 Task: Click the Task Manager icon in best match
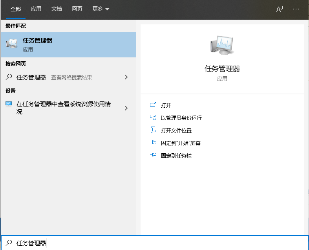tap(12, 44)
